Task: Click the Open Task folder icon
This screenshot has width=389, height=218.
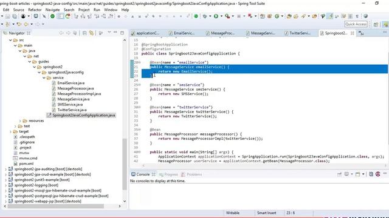Action: coord(296,16)
